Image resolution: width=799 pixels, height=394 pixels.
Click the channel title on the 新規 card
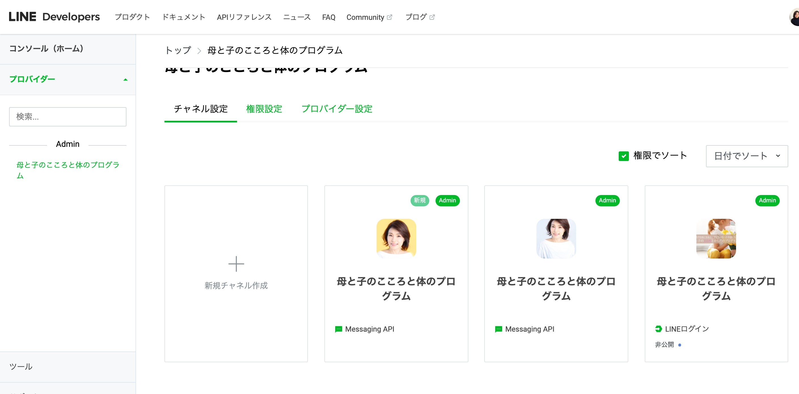[396, 289]
